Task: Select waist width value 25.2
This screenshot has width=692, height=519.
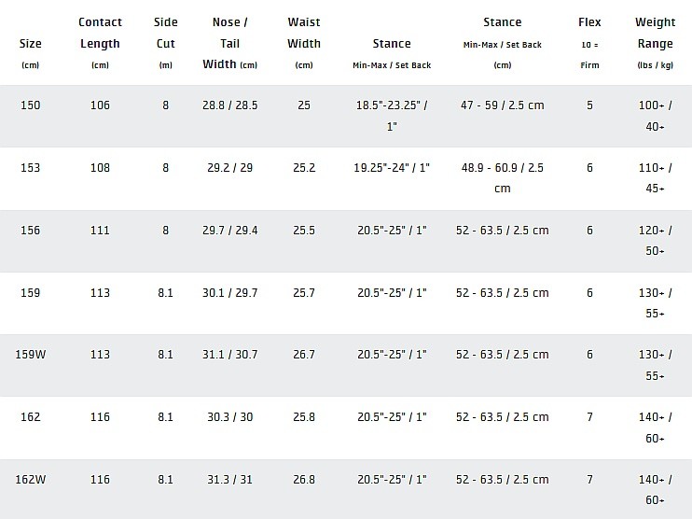Action: point(304,168)
